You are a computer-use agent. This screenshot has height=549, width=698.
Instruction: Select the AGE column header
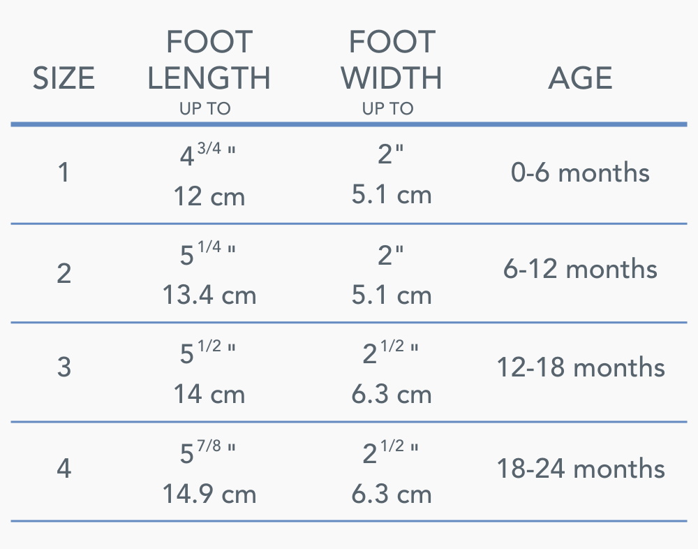tap(580, 78)
